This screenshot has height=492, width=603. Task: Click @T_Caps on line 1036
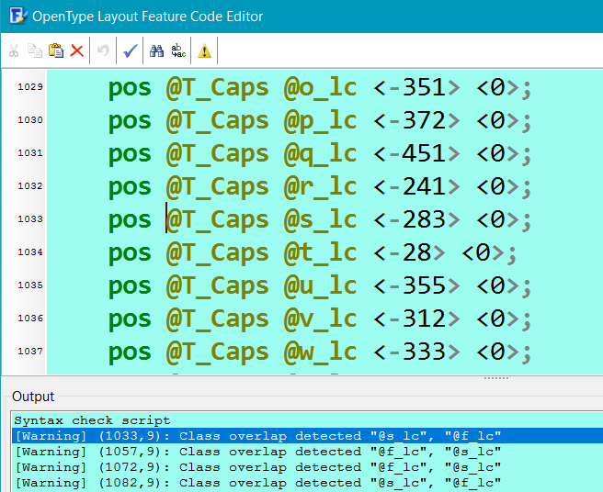coord(217,319)
